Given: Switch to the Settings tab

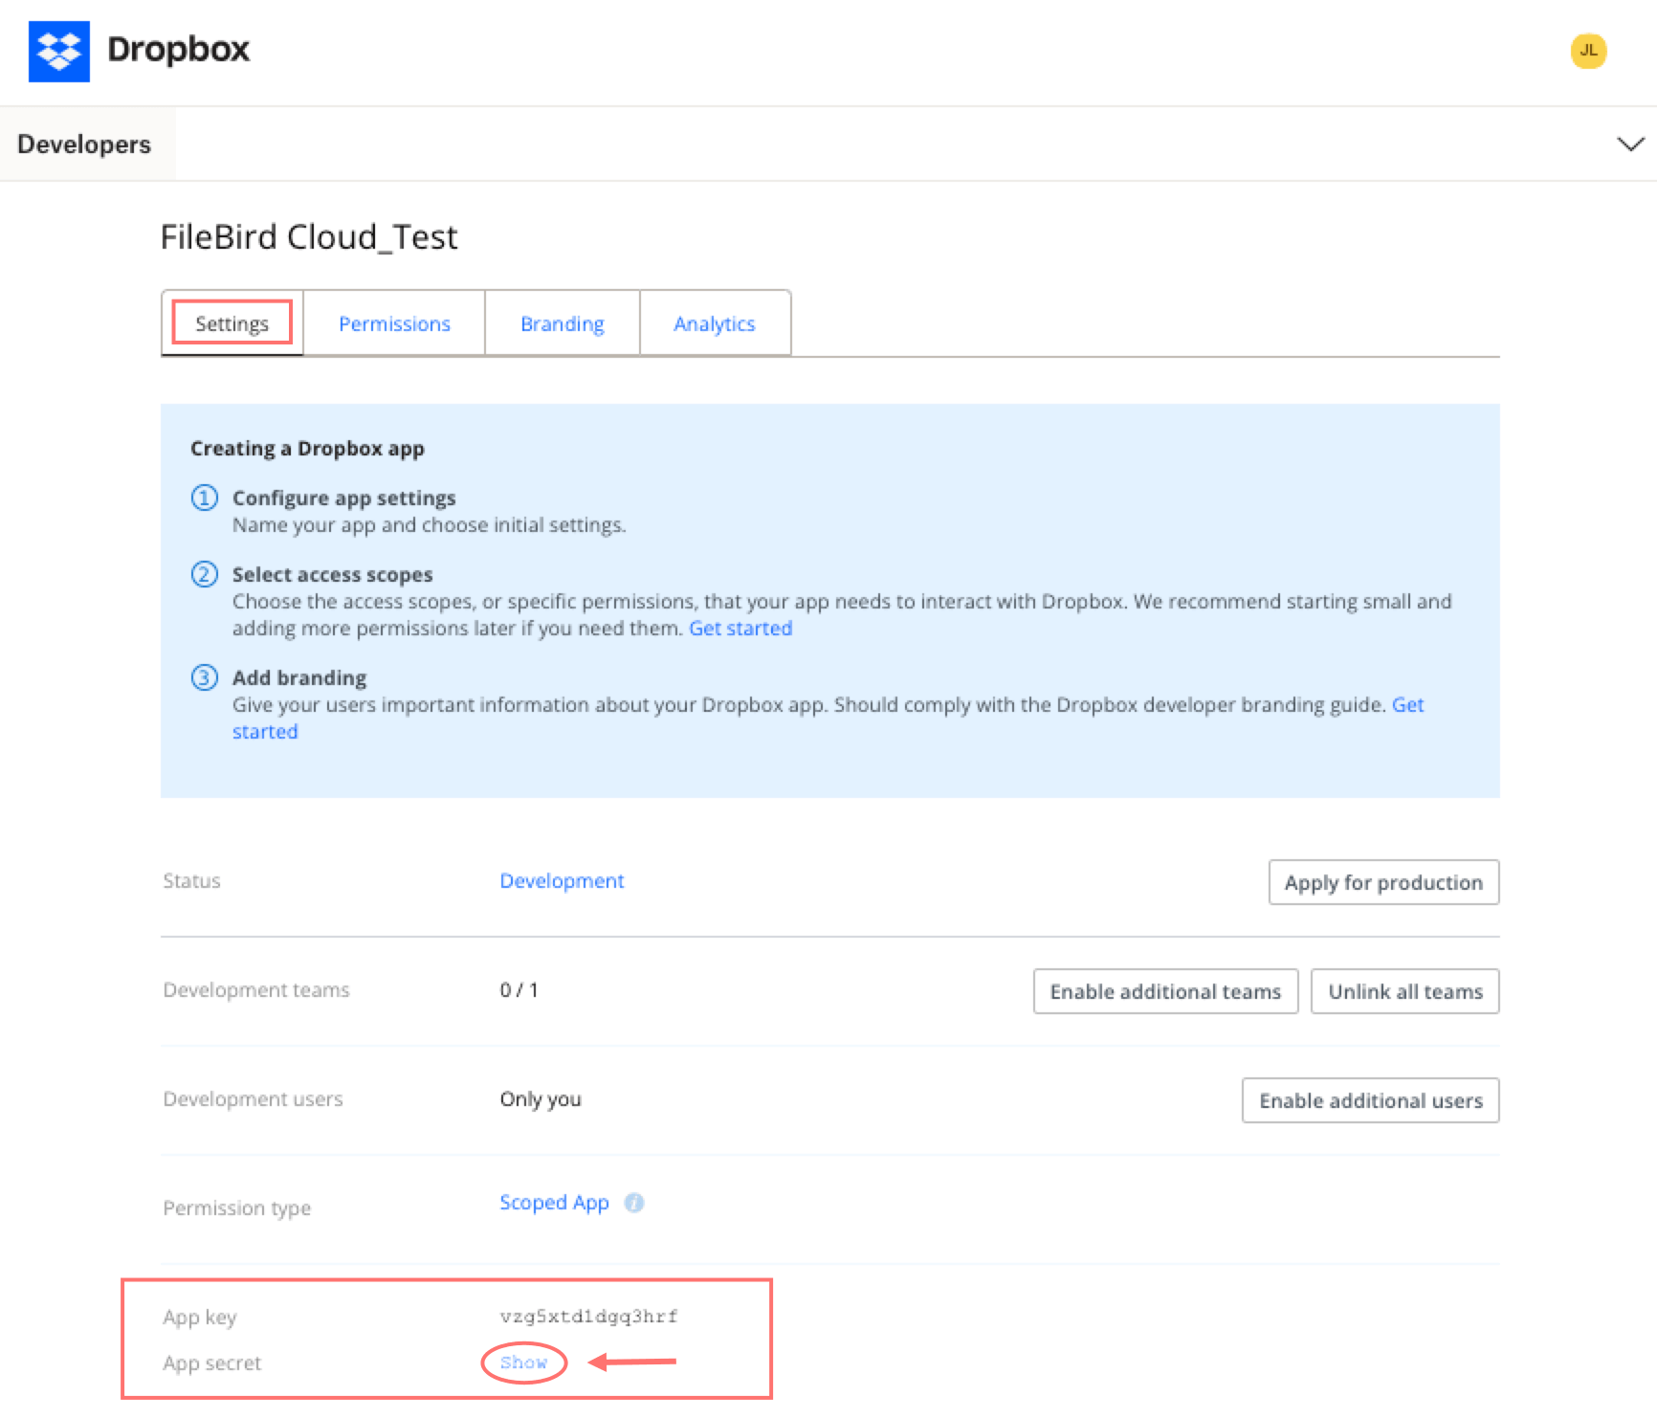Looking at the screenshot, I should (232, 323).
